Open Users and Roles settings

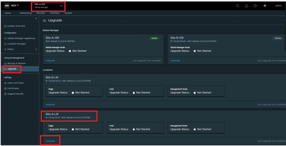coord(15,83)
